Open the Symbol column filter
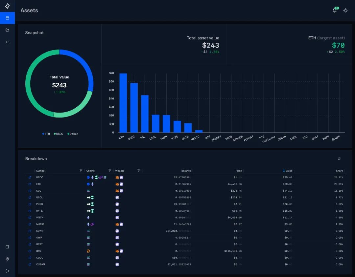Image resolution: width=355 pixels, height=277 pixels. point(81,170)
